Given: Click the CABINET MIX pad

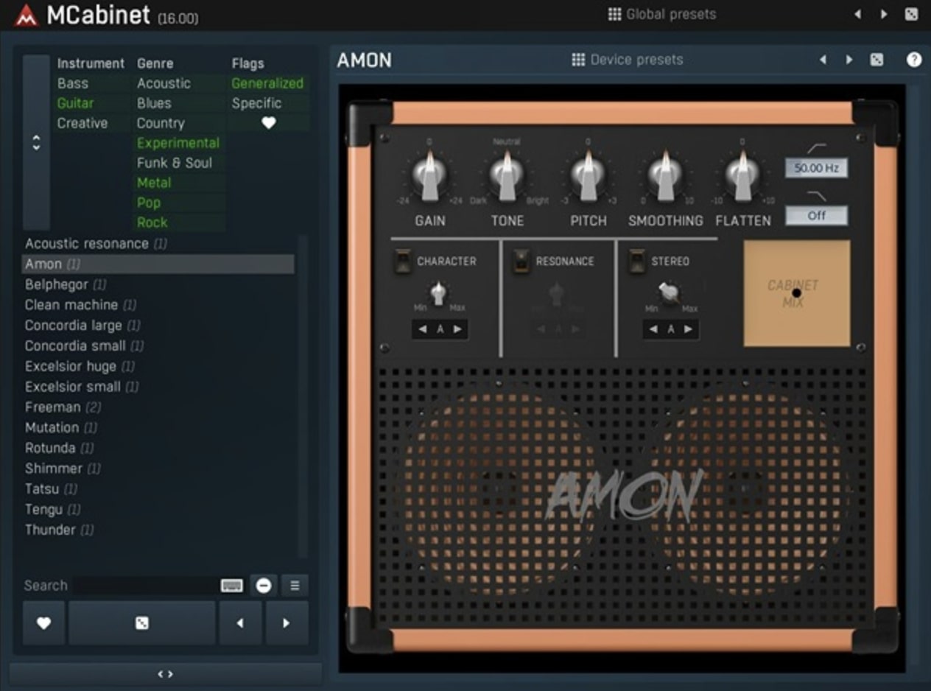Looking at the screenshot, I should pos(797,293).
